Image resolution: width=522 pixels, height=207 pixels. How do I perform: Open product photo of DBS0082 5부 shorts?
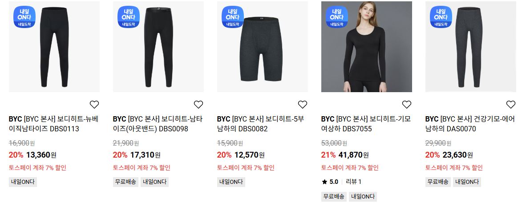(x=262, y=47)
